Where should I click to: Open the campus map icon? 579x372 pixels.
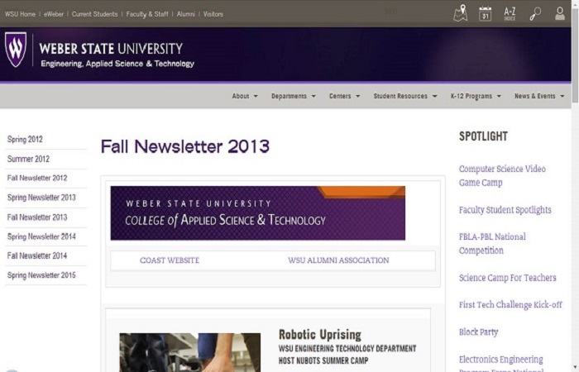point(461,13)
